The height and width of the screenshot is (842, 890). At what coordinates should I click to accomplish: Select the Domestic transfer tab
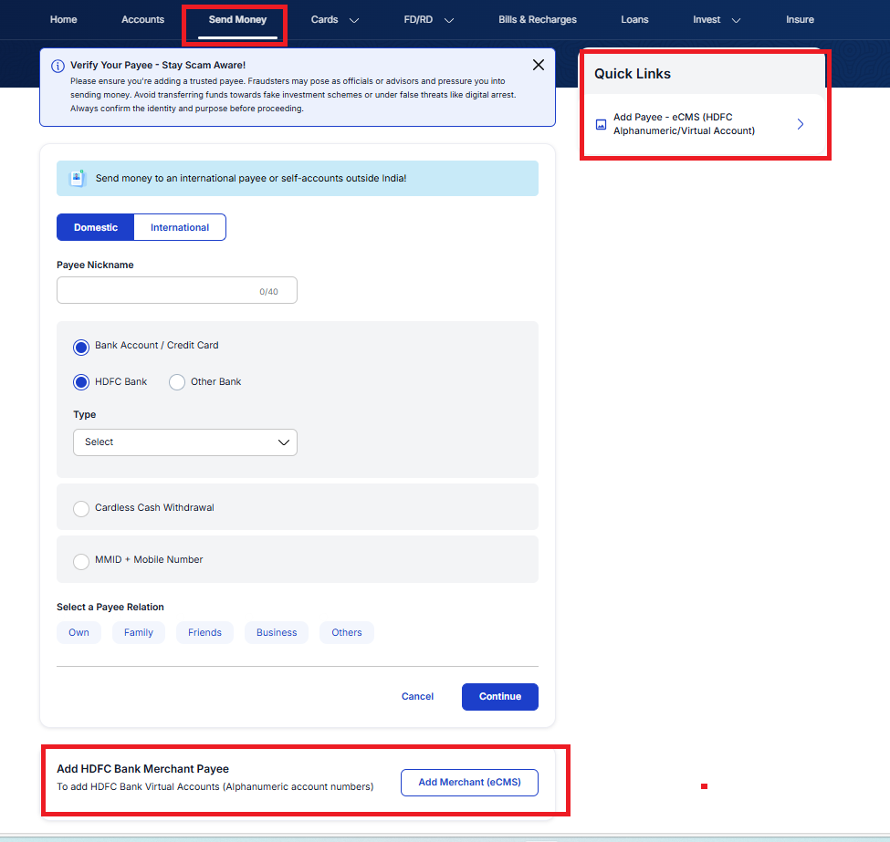click(95, 227)
